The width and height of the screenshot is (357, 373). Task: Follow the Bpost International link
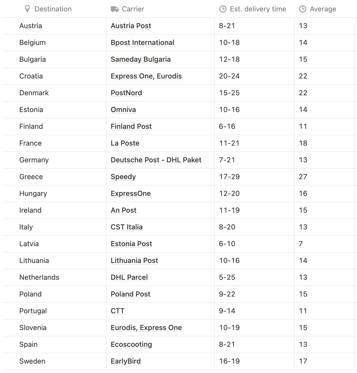coord(142,43)
